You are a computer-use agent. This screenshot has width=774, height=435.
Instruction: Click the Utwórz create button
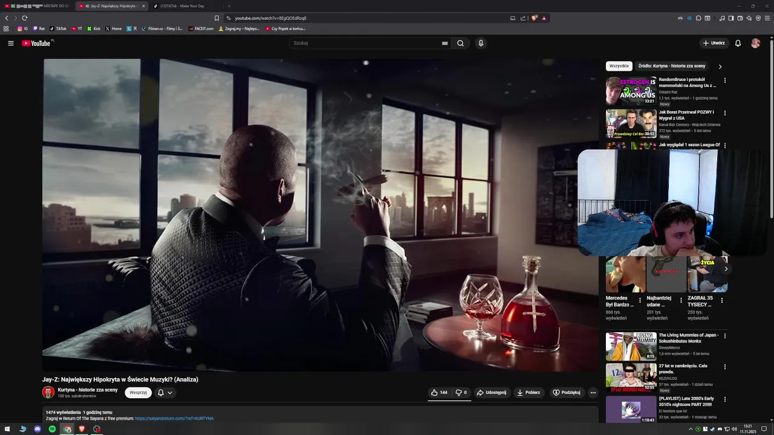[714, 43]
